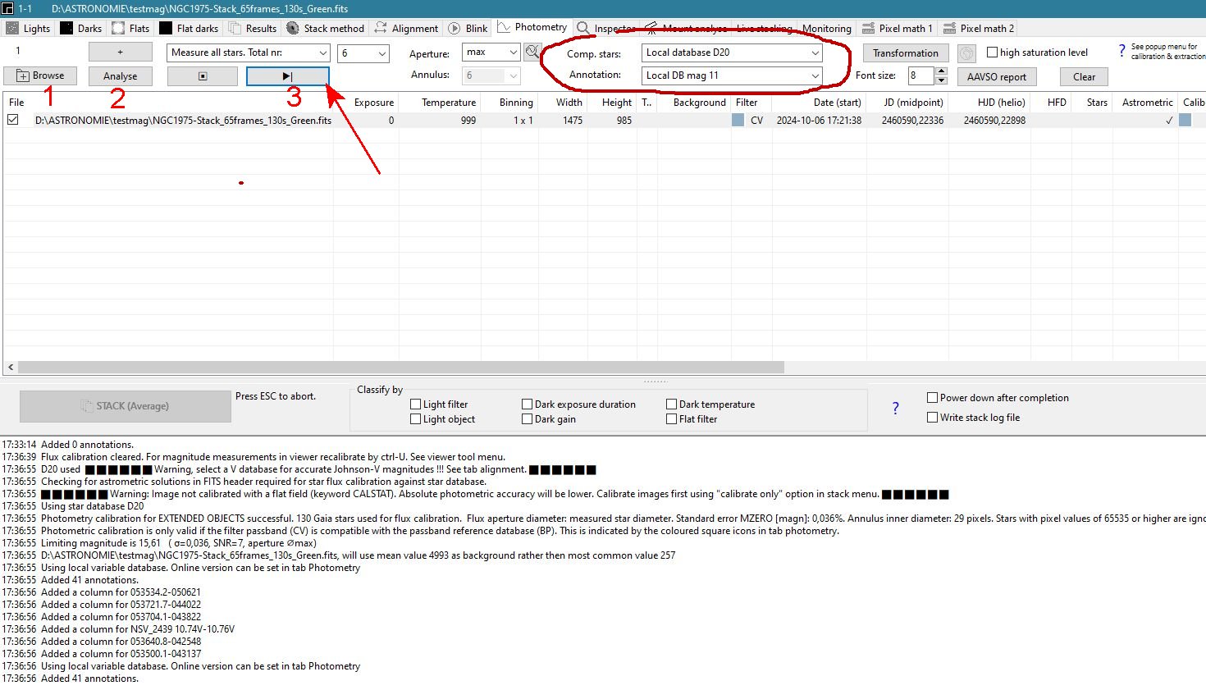This screenshot has width=1206, height=690.
Task: Uncheck the NGC1975 file row checkbox
Action: [13, 120]
